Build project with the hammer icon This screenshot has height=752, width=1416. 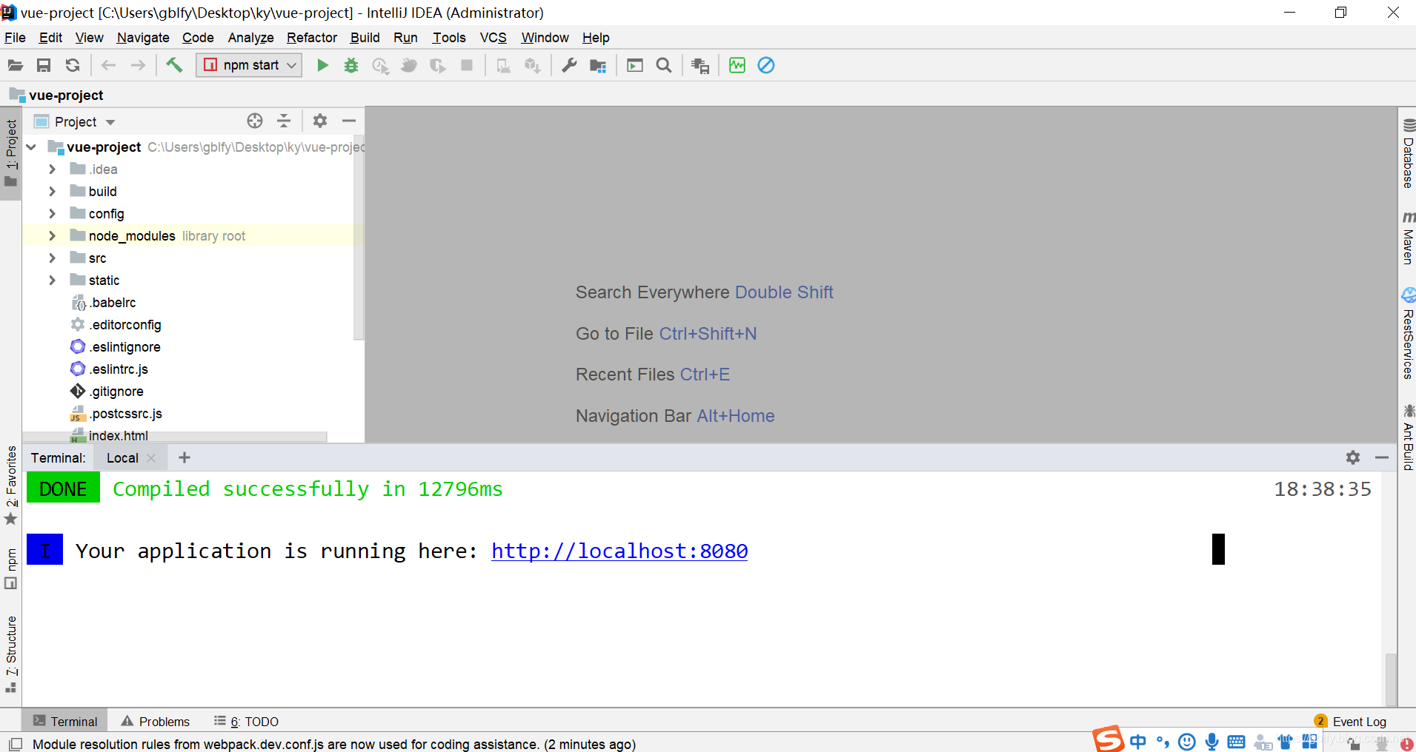pyautogui.click(x=174, y=66)
